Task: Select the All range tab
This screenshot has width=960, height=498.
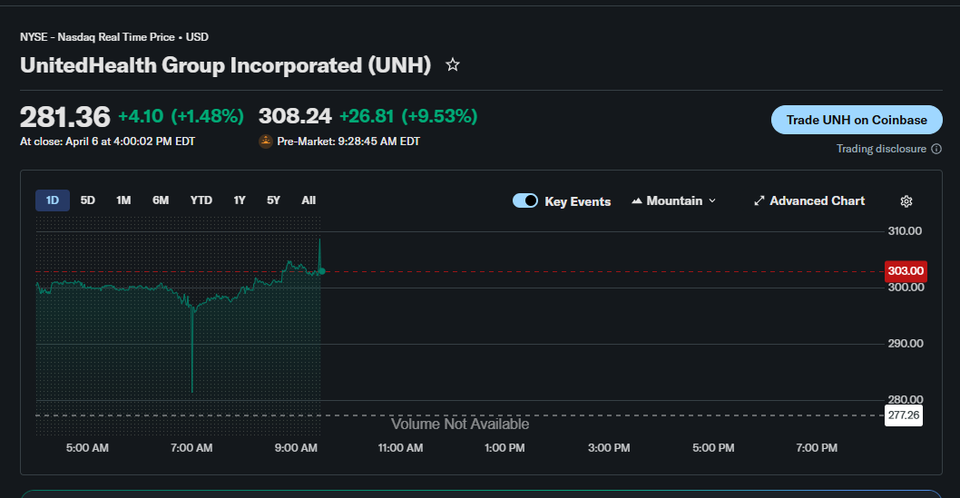Action: pyautogui.click(x=309, y=200)
